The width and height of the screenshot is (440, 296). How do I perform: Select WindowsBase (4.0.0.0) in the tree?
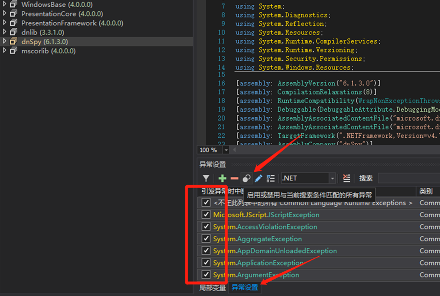click(x=57, y=4)
